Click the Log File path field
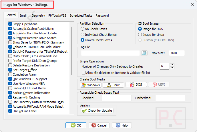Image resolution: width=197 pixels, height=132 pixels. 110,53
